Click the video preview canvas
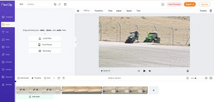214x102 pixels. (x=144, y=42)
